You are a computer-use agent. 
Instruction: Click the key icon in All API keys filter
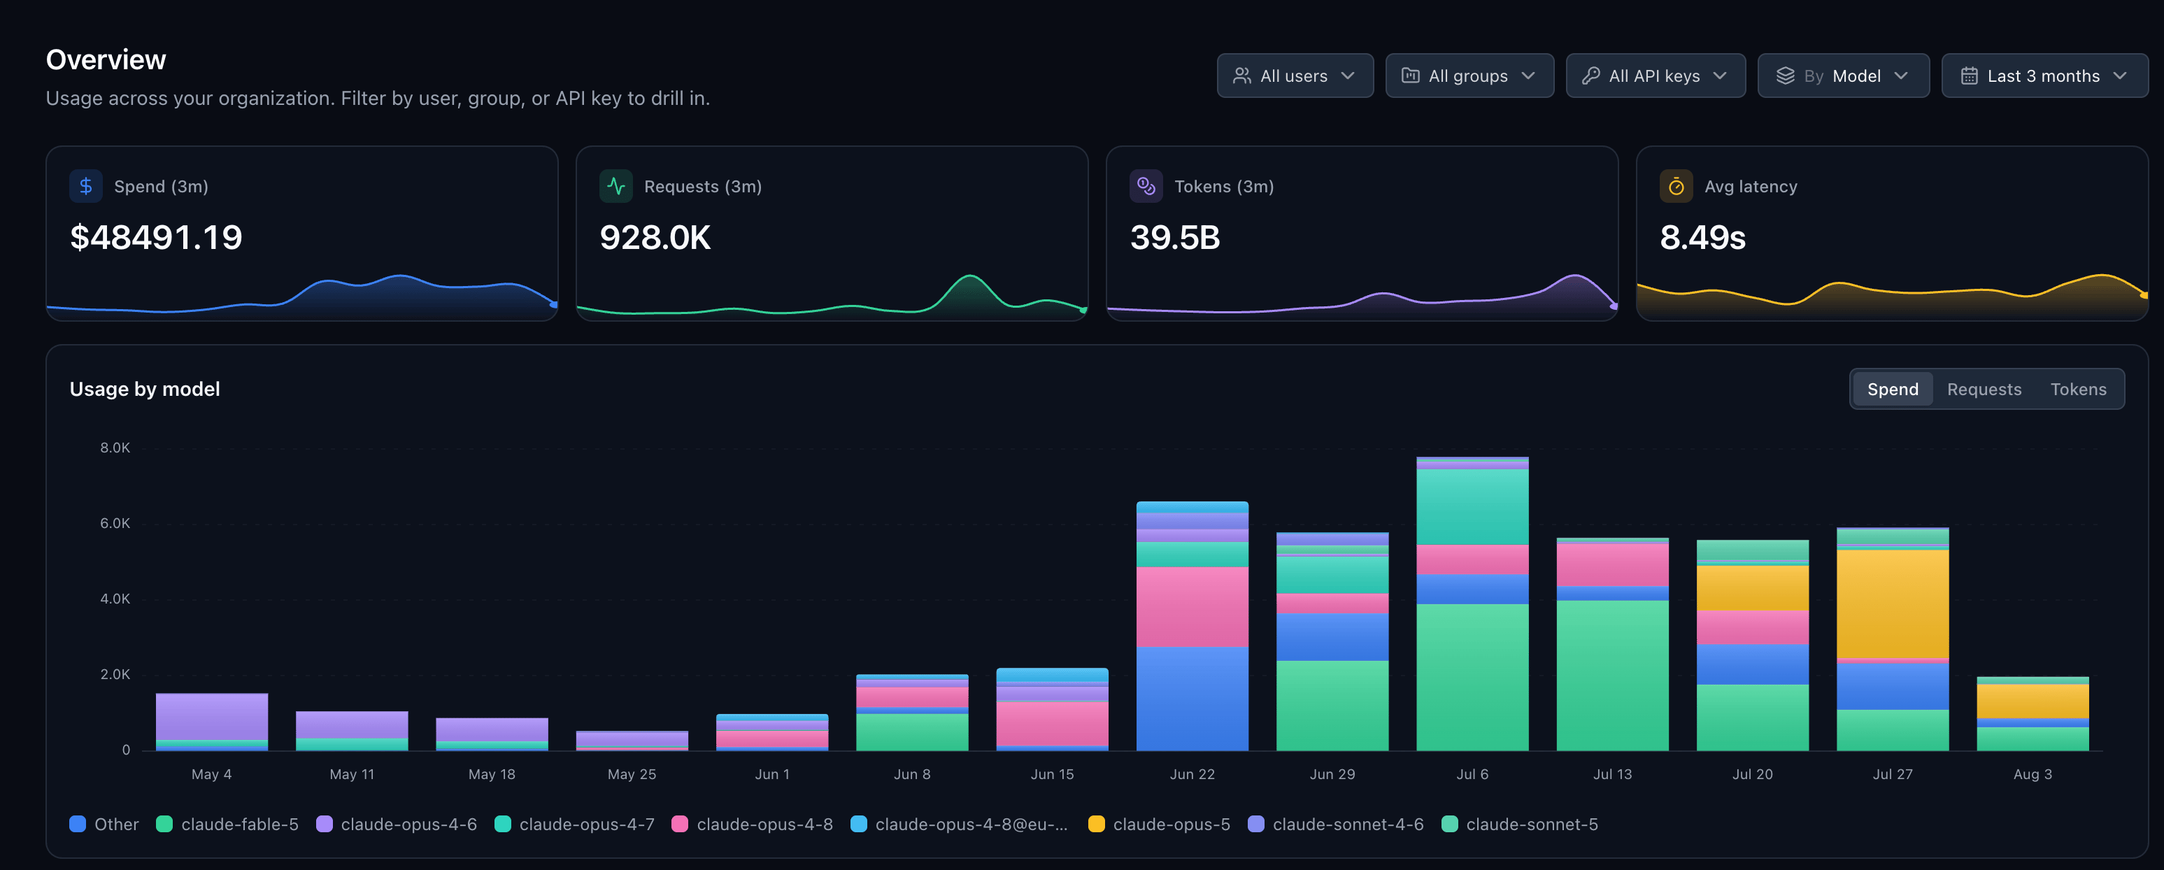point(1590,76)
